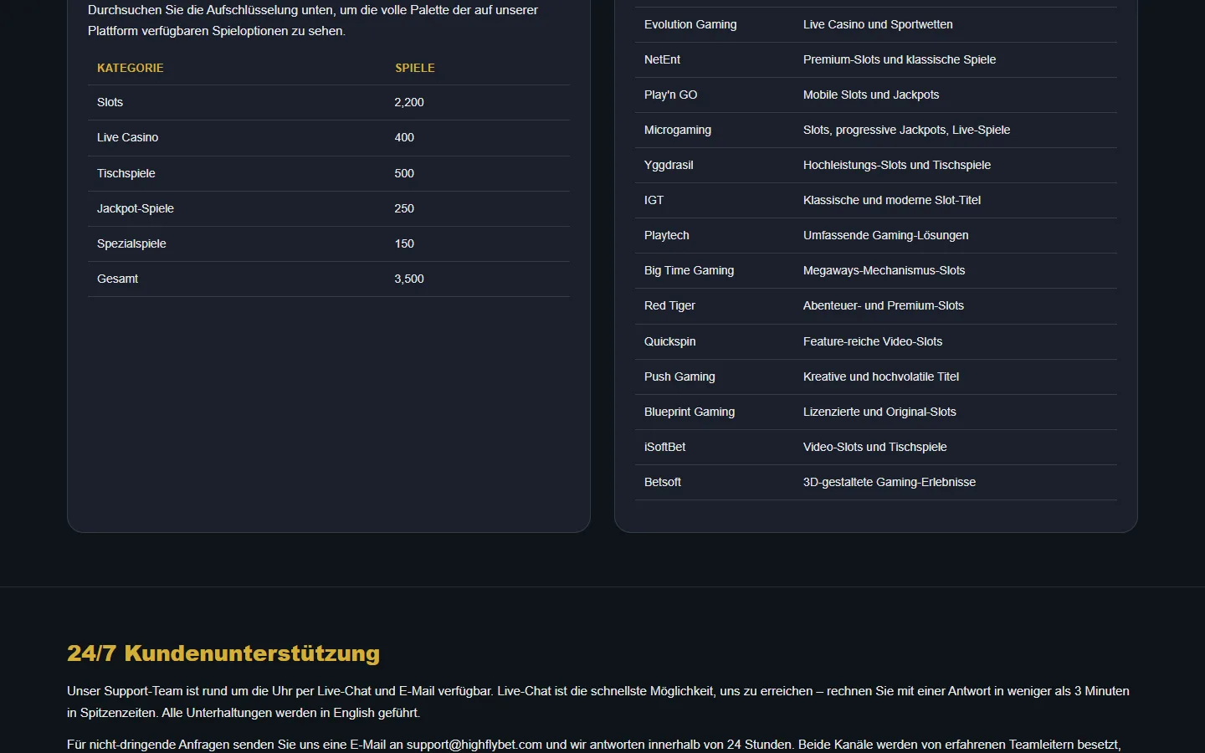Click the support@highflybet.com email address
The height and width of the screenshot is (753, 1205).
[474, 745]
